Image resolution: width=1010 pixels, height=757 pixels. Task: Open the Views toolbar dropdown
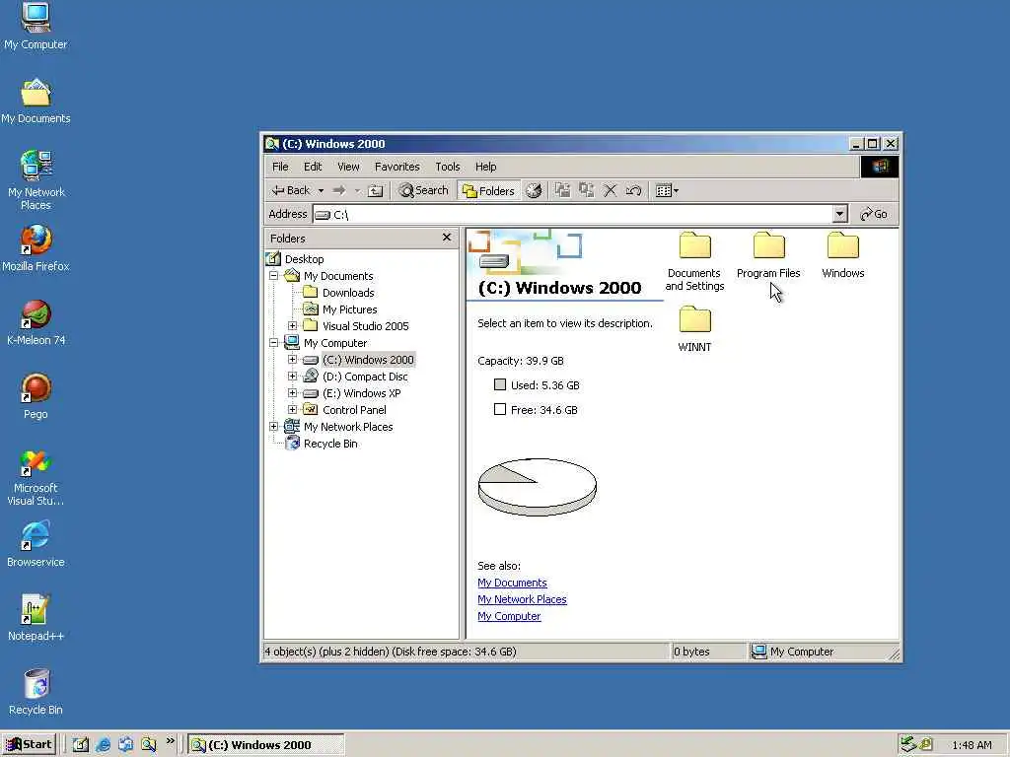(x=667, y=190)
